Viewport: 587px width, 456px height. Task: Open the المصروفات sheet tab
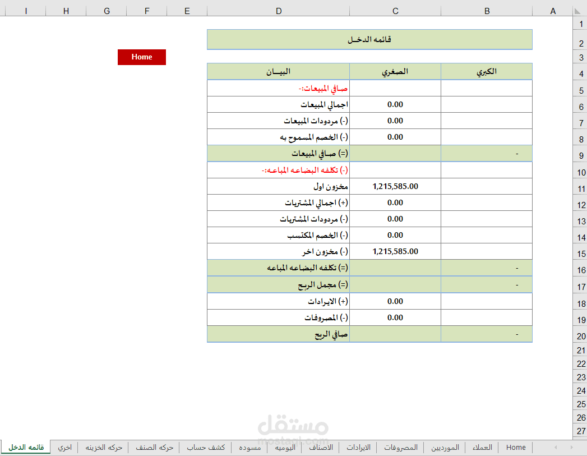[x=400, y=448]
